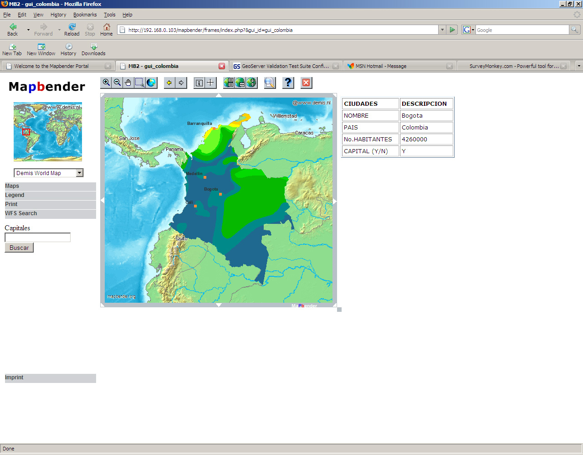Toggle the feature info query tool
Screen dimensions: 583x455
click(x=199, y=83)
